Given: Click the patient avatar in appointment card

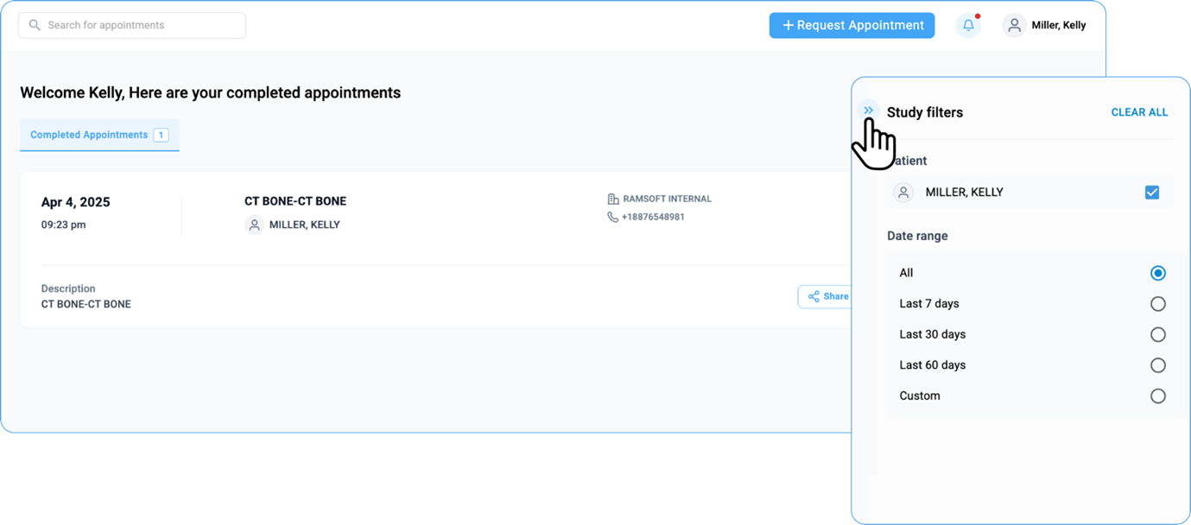Looking at the screenshot, I should tap(254, 225).
